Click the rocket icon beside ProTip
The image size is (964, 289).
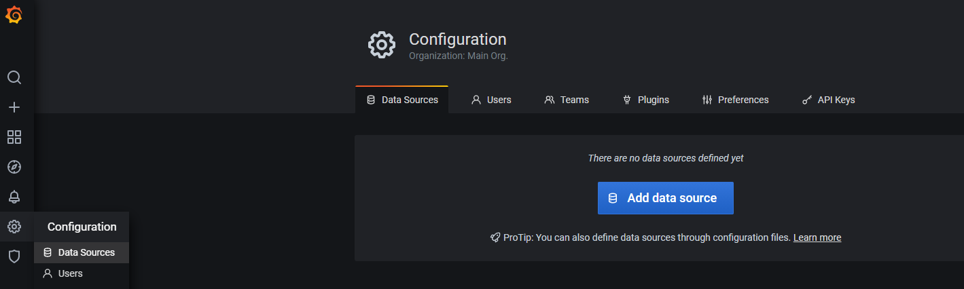tap(495, 237)
